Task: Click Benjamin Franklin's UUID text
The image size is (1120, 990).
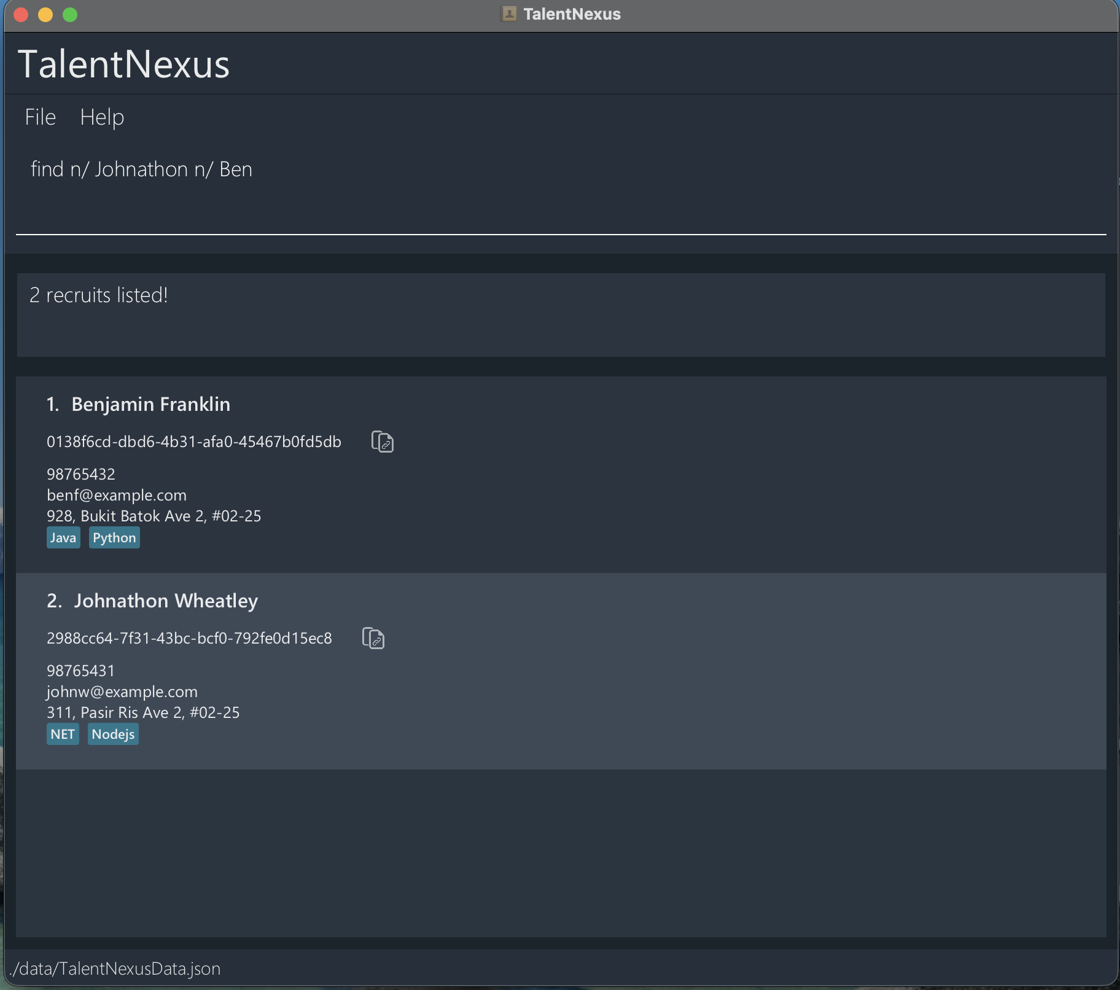Action: pos(194,442)
